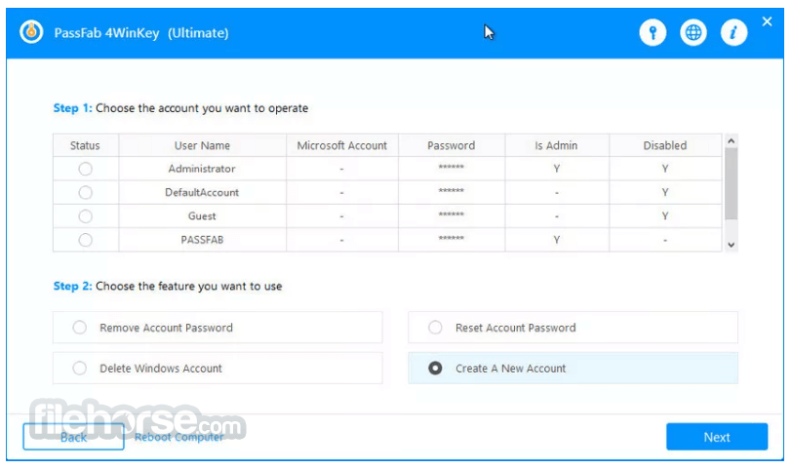
Task: Close the PassFab 4WinKey window
Action: pos(767,21)
